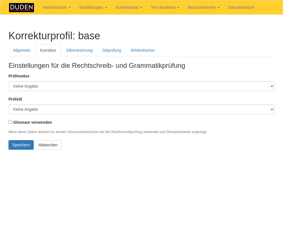Image resolution: width=283 pixels, height=226 pixels.
Task: Click the DUDEN logo
Action: pos(22,8)
